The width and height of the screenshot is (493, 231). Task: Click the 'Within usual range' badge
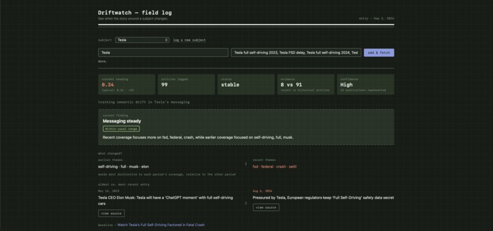coord(121,129)
